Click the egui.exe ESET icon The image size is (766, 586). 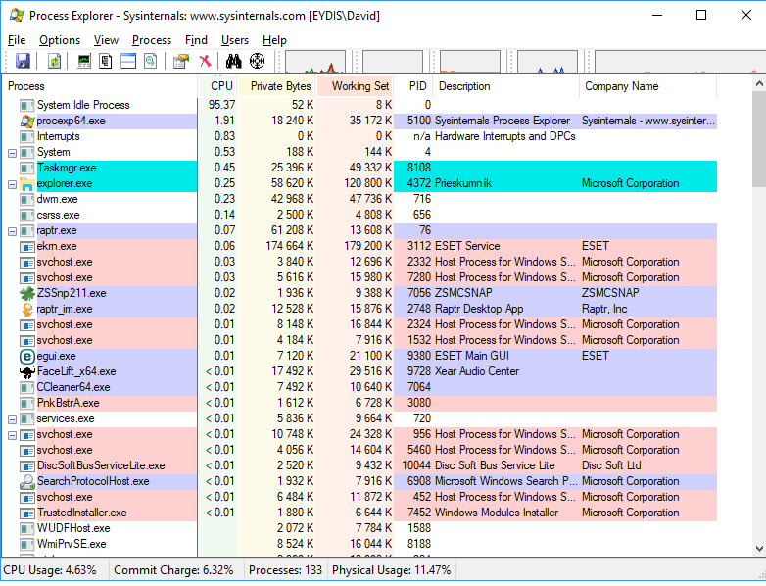tap(27, 356)
